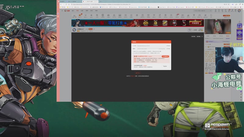Viewport: 244px width, 137px height.
Task: Click the alarm clock toolbar icon
Action: [149, 16]
